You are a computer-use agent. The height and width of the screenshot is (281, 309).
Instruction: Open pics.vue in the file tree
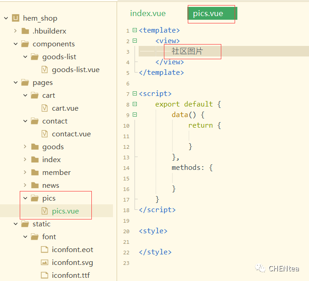click(x=65, y=211)
